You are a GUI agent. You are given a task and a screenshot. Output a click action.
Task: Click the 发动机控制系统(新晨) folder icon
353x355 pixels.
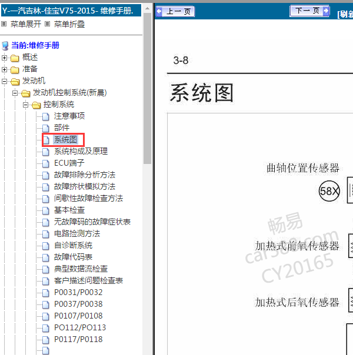coord(26,93)
